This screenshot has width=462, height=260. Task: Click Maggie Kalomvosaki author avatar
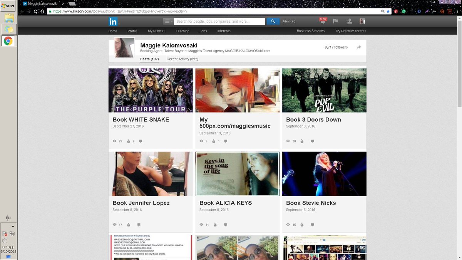(x=124, y=47)
